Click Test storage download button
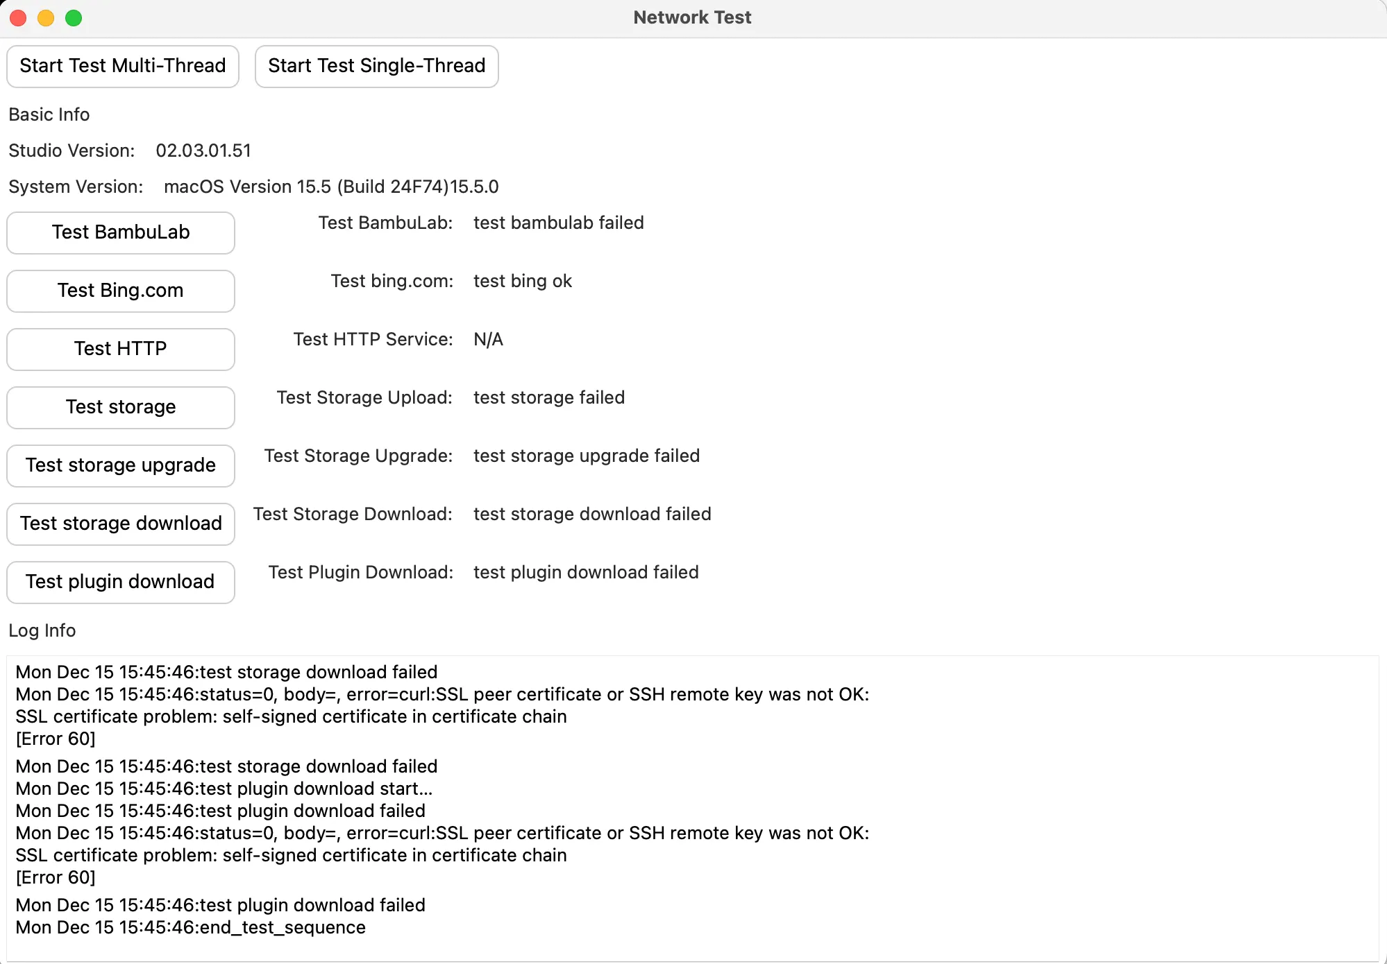Image resolution: width=1387 pixels, height=964 pixels. (x=121, y=524)
